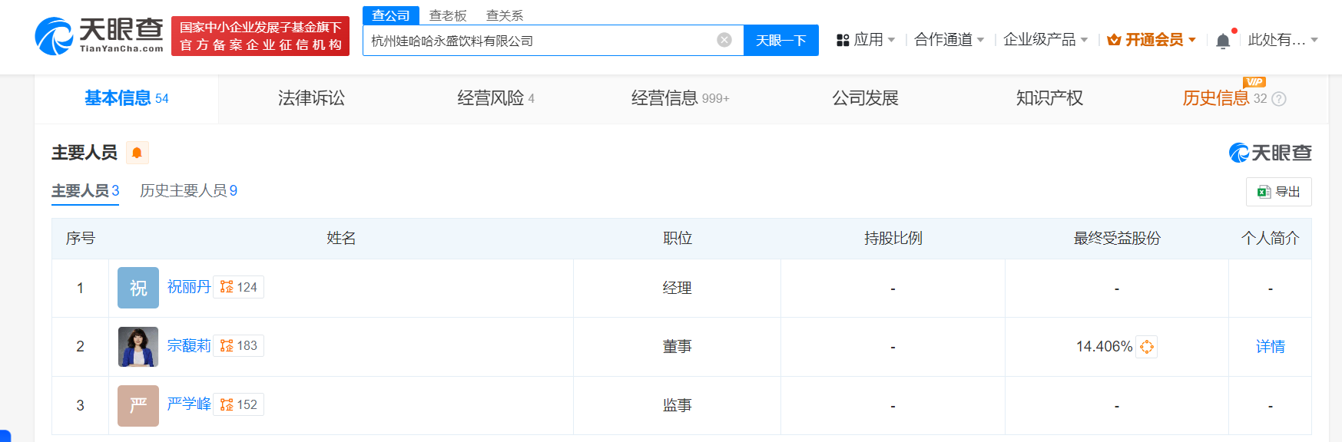Click the orange alert bell beside 主要人员
This screenshot has height=442, width=1342.
(x=137, y=153)
